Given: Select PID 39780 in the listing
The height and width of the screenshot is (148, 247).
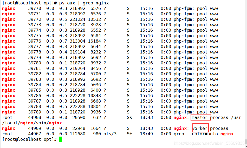Looking at the screenshot, I should (35, 63).
